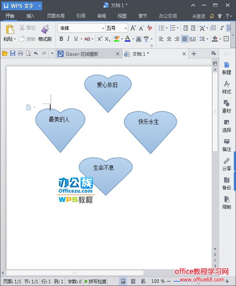Open 备份 (Backup) side panel

click(x=227, y=184)
